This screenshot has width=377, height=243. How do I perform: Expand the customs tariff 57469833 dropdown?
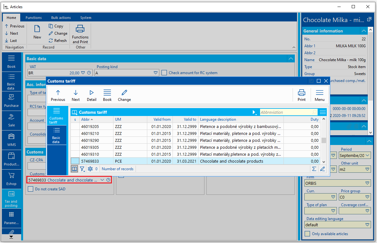tap(102, 180)
